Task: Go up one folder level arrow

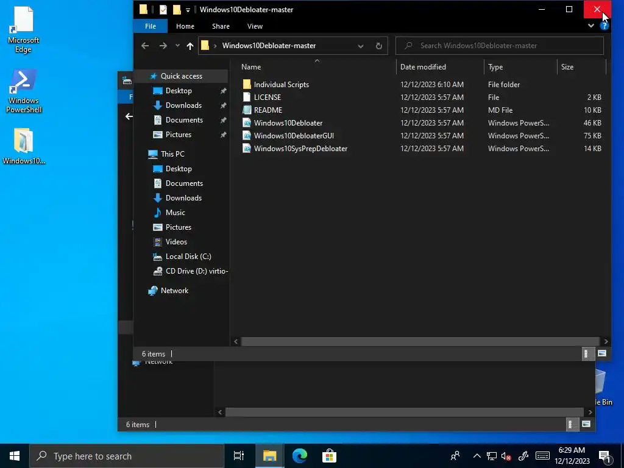Action: click(190, 46)
